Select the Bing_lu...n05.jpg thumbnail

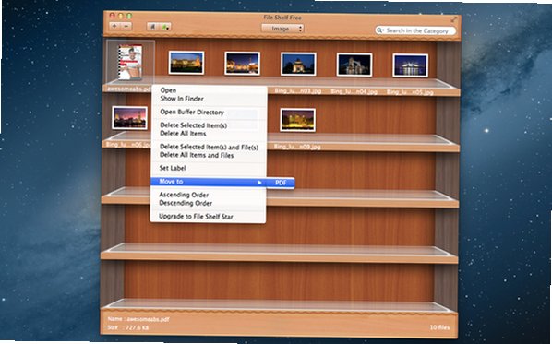(x=410, y=65)
